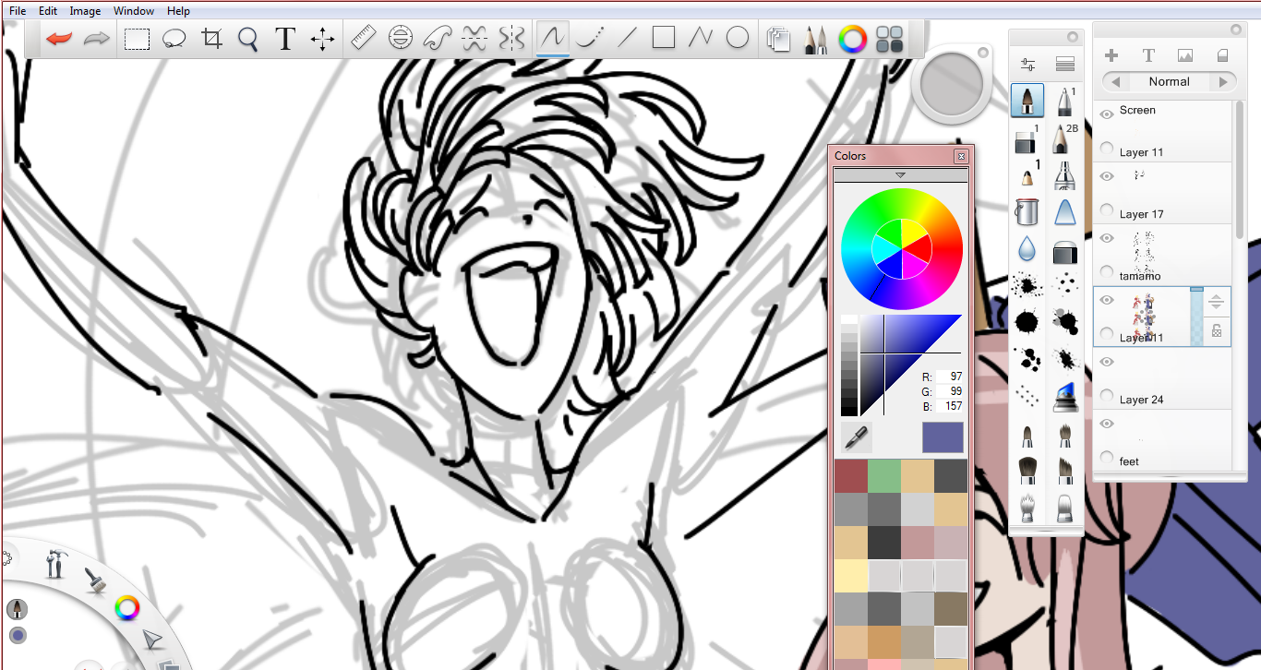Toggle vertical symmetry drawing
The image size is (1261, 670).
coord(511,38)
